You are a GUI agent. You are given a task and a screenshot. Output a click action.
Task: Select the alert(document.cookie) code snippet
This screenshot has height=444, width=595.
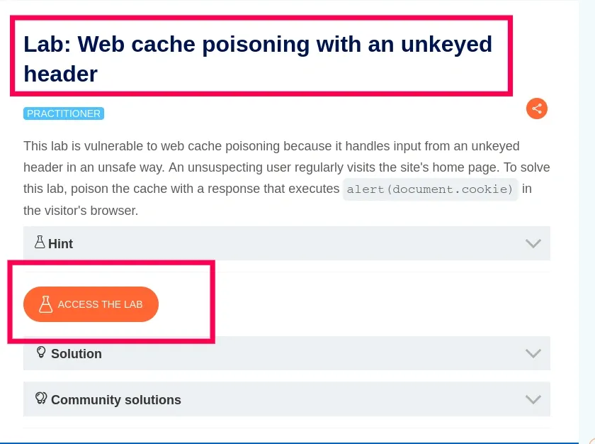coord(430,189)
